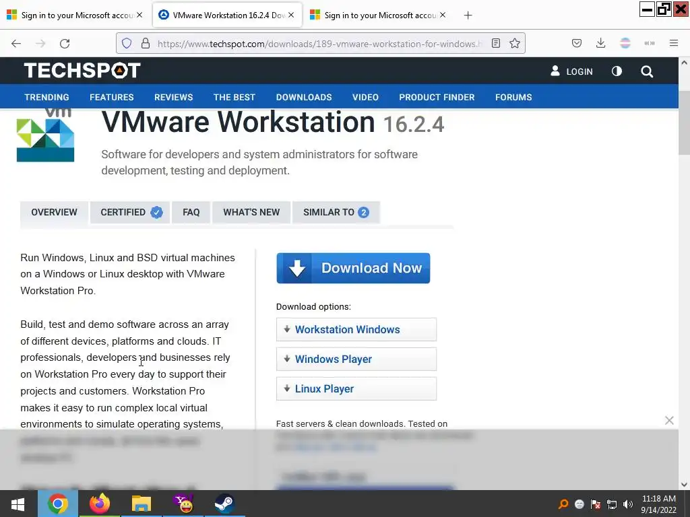Click the flag with red X tray icon

tap(596, 504)
